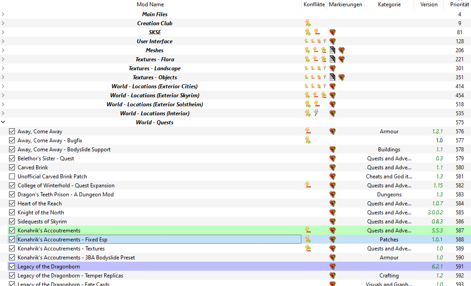The height and width of the screenshot is (286, 471).
Task: Collapse the World - Quests separator
Action: pyautogui.click(x=3, y=122)
